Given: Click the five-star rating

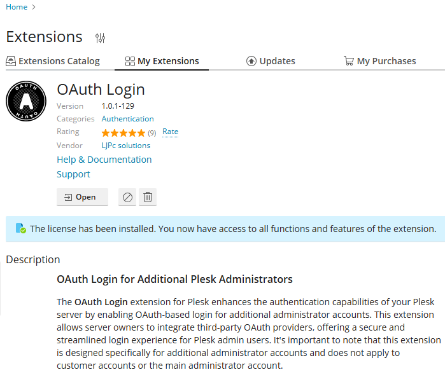Looking at the screenshot, I should coord(124,133).
